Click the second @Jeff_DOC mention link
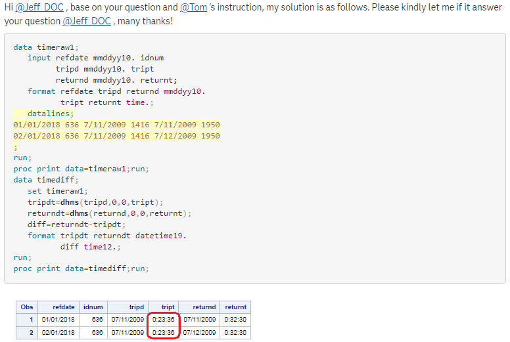 (87, 21)
